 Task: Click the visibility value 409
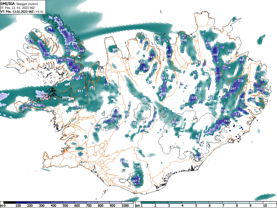pyautogui.click(x=163, y=93)
